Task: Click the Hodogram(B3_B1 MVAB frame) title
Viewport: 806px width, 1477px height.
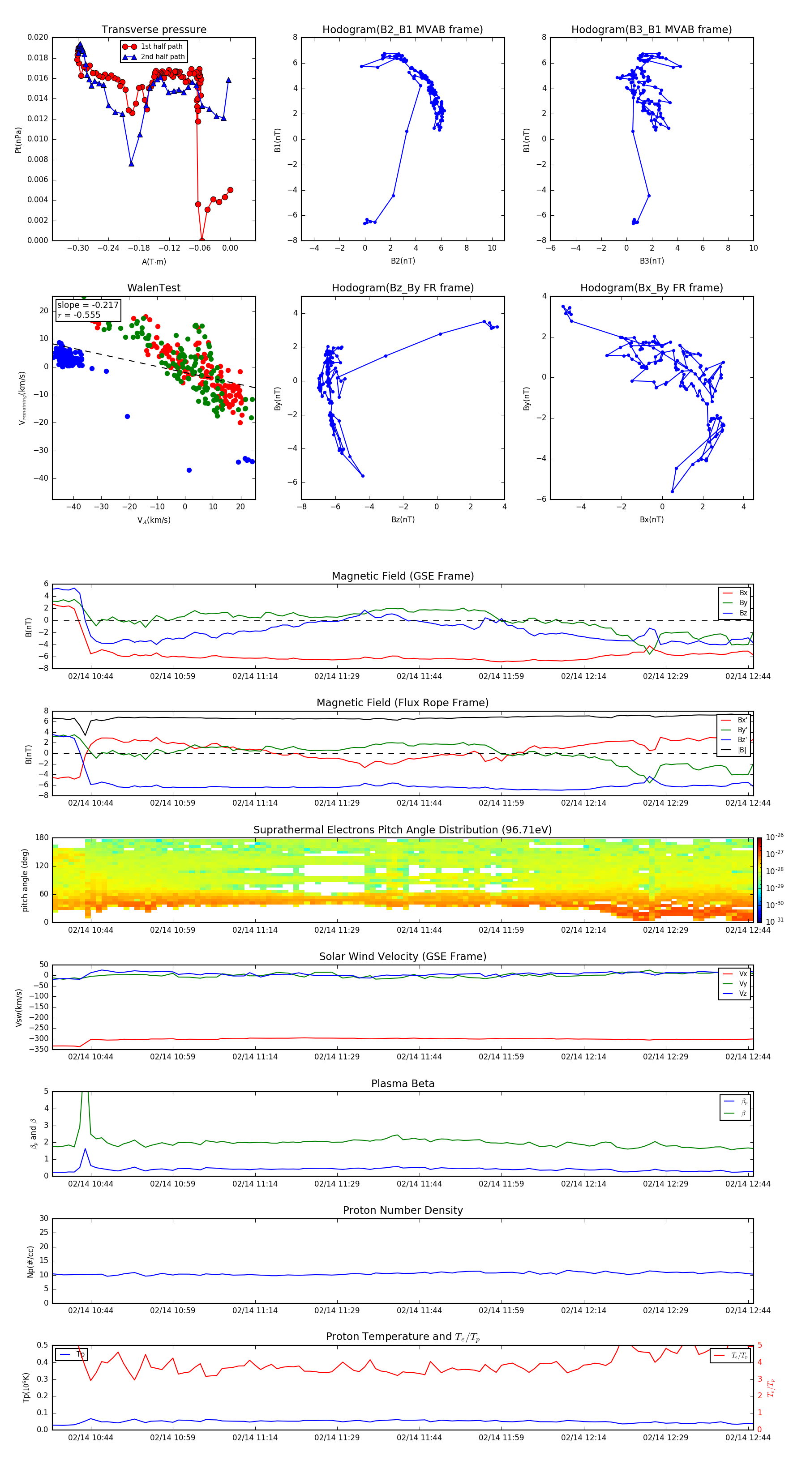Action: (x=651, y=30)
